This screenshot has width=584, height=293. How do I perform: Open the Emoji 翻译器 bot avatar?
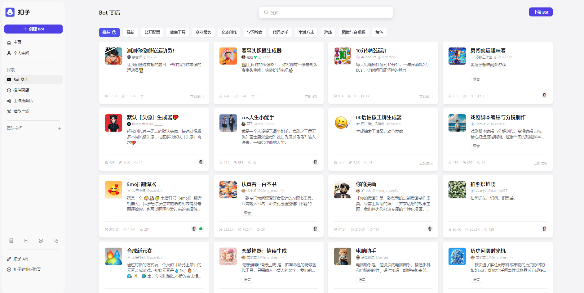click(x=114, y=189)
